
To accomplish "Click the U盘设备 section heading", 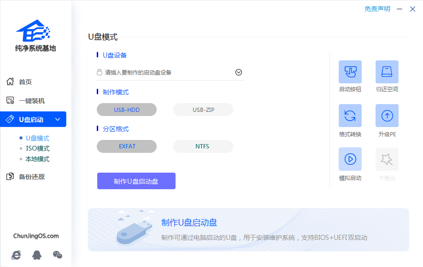I will point(115,55).
